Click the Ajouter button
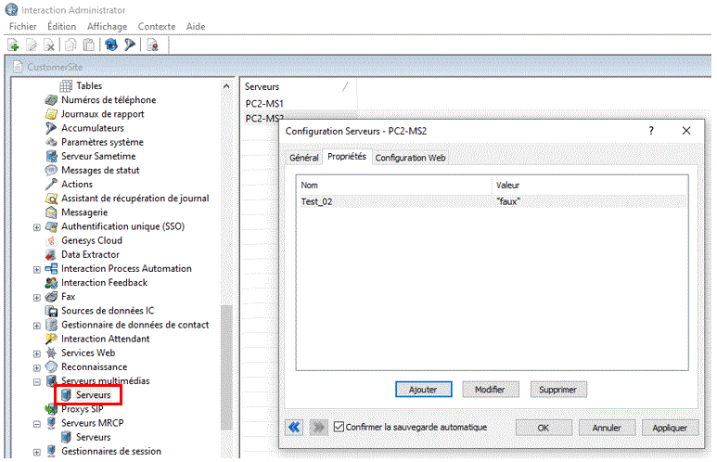 424,390
